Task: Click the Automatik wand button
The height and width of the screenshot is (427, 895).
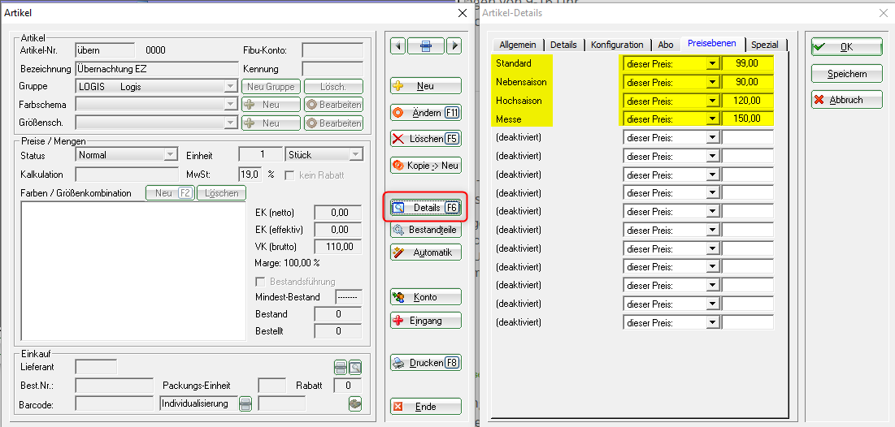Action: click(425, 252)
